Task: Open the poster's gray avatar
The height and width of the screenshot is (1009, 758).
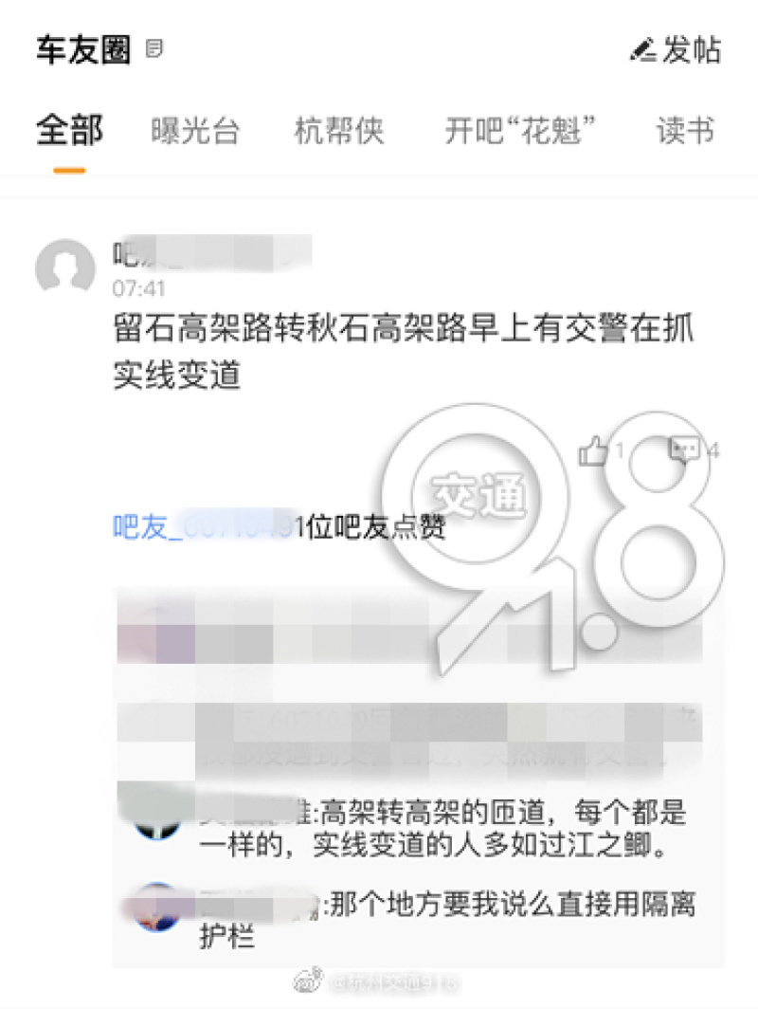Action: click(65, 267)
